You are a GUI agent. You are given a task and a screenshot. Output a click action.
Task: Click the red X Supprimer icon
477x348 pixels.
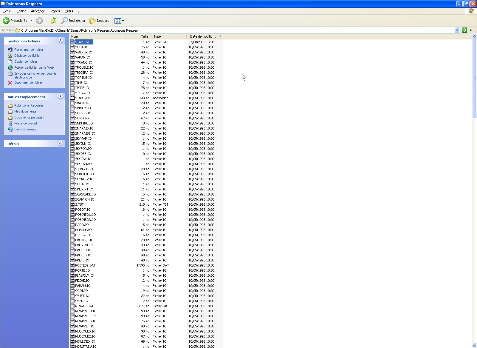pos(10,83)
